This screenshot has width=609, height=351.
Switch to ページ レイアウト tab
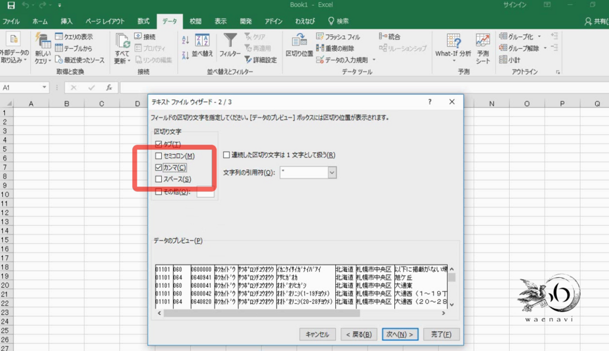click(x=105, y=21)
